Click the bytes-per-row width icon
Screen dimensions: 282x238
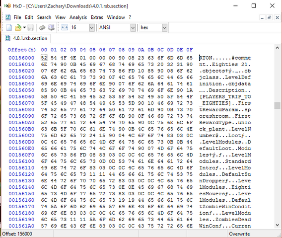(65, 27)
